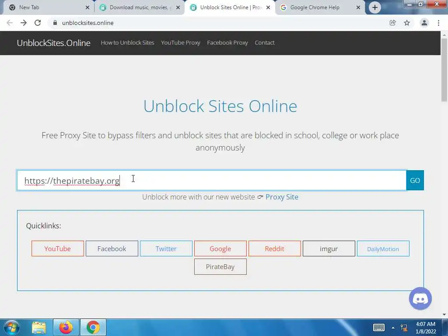Click the Twitter quicklink

(x=166, y=248)
